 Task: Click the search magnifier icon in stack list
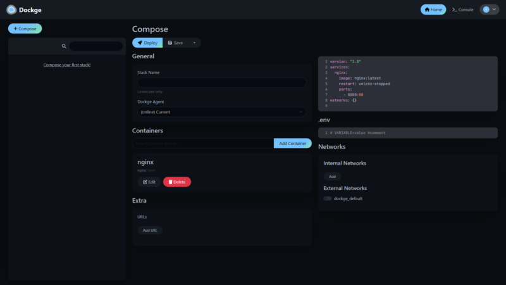click(64, 46)
